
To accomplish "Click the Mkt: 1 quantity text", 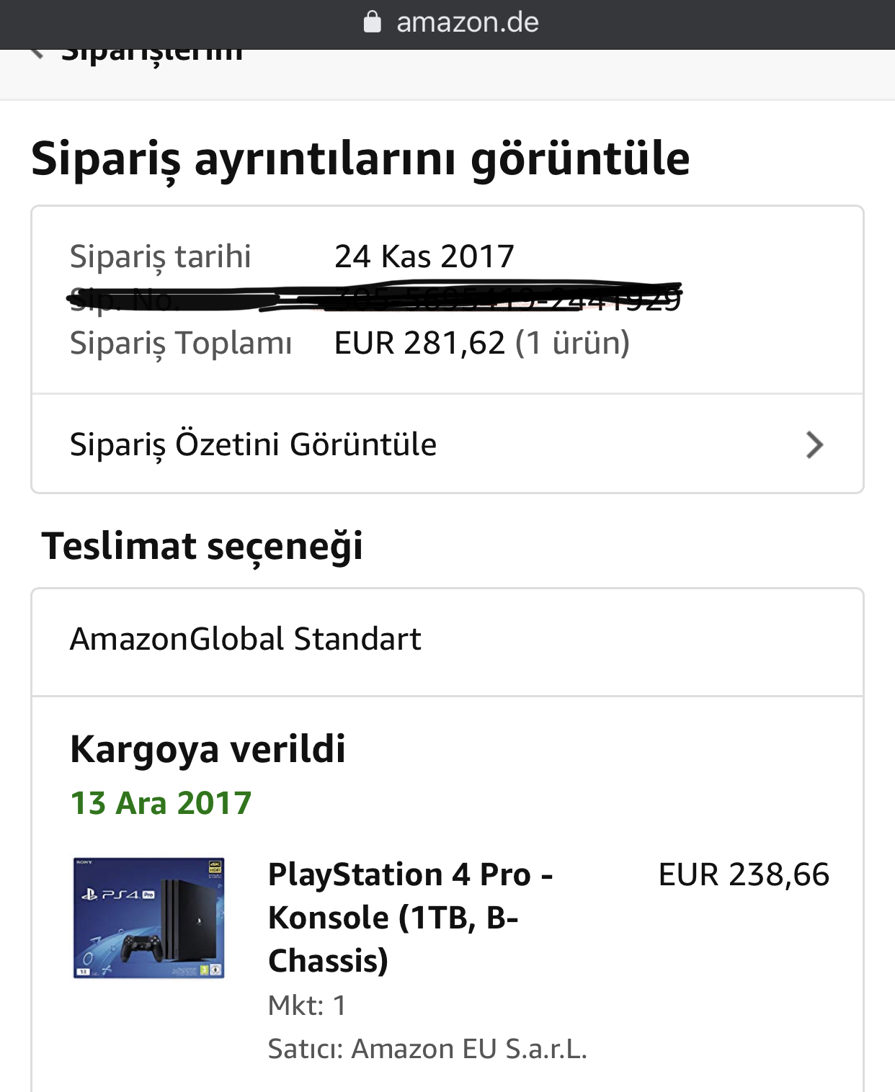I will (x=307, y=1006).
